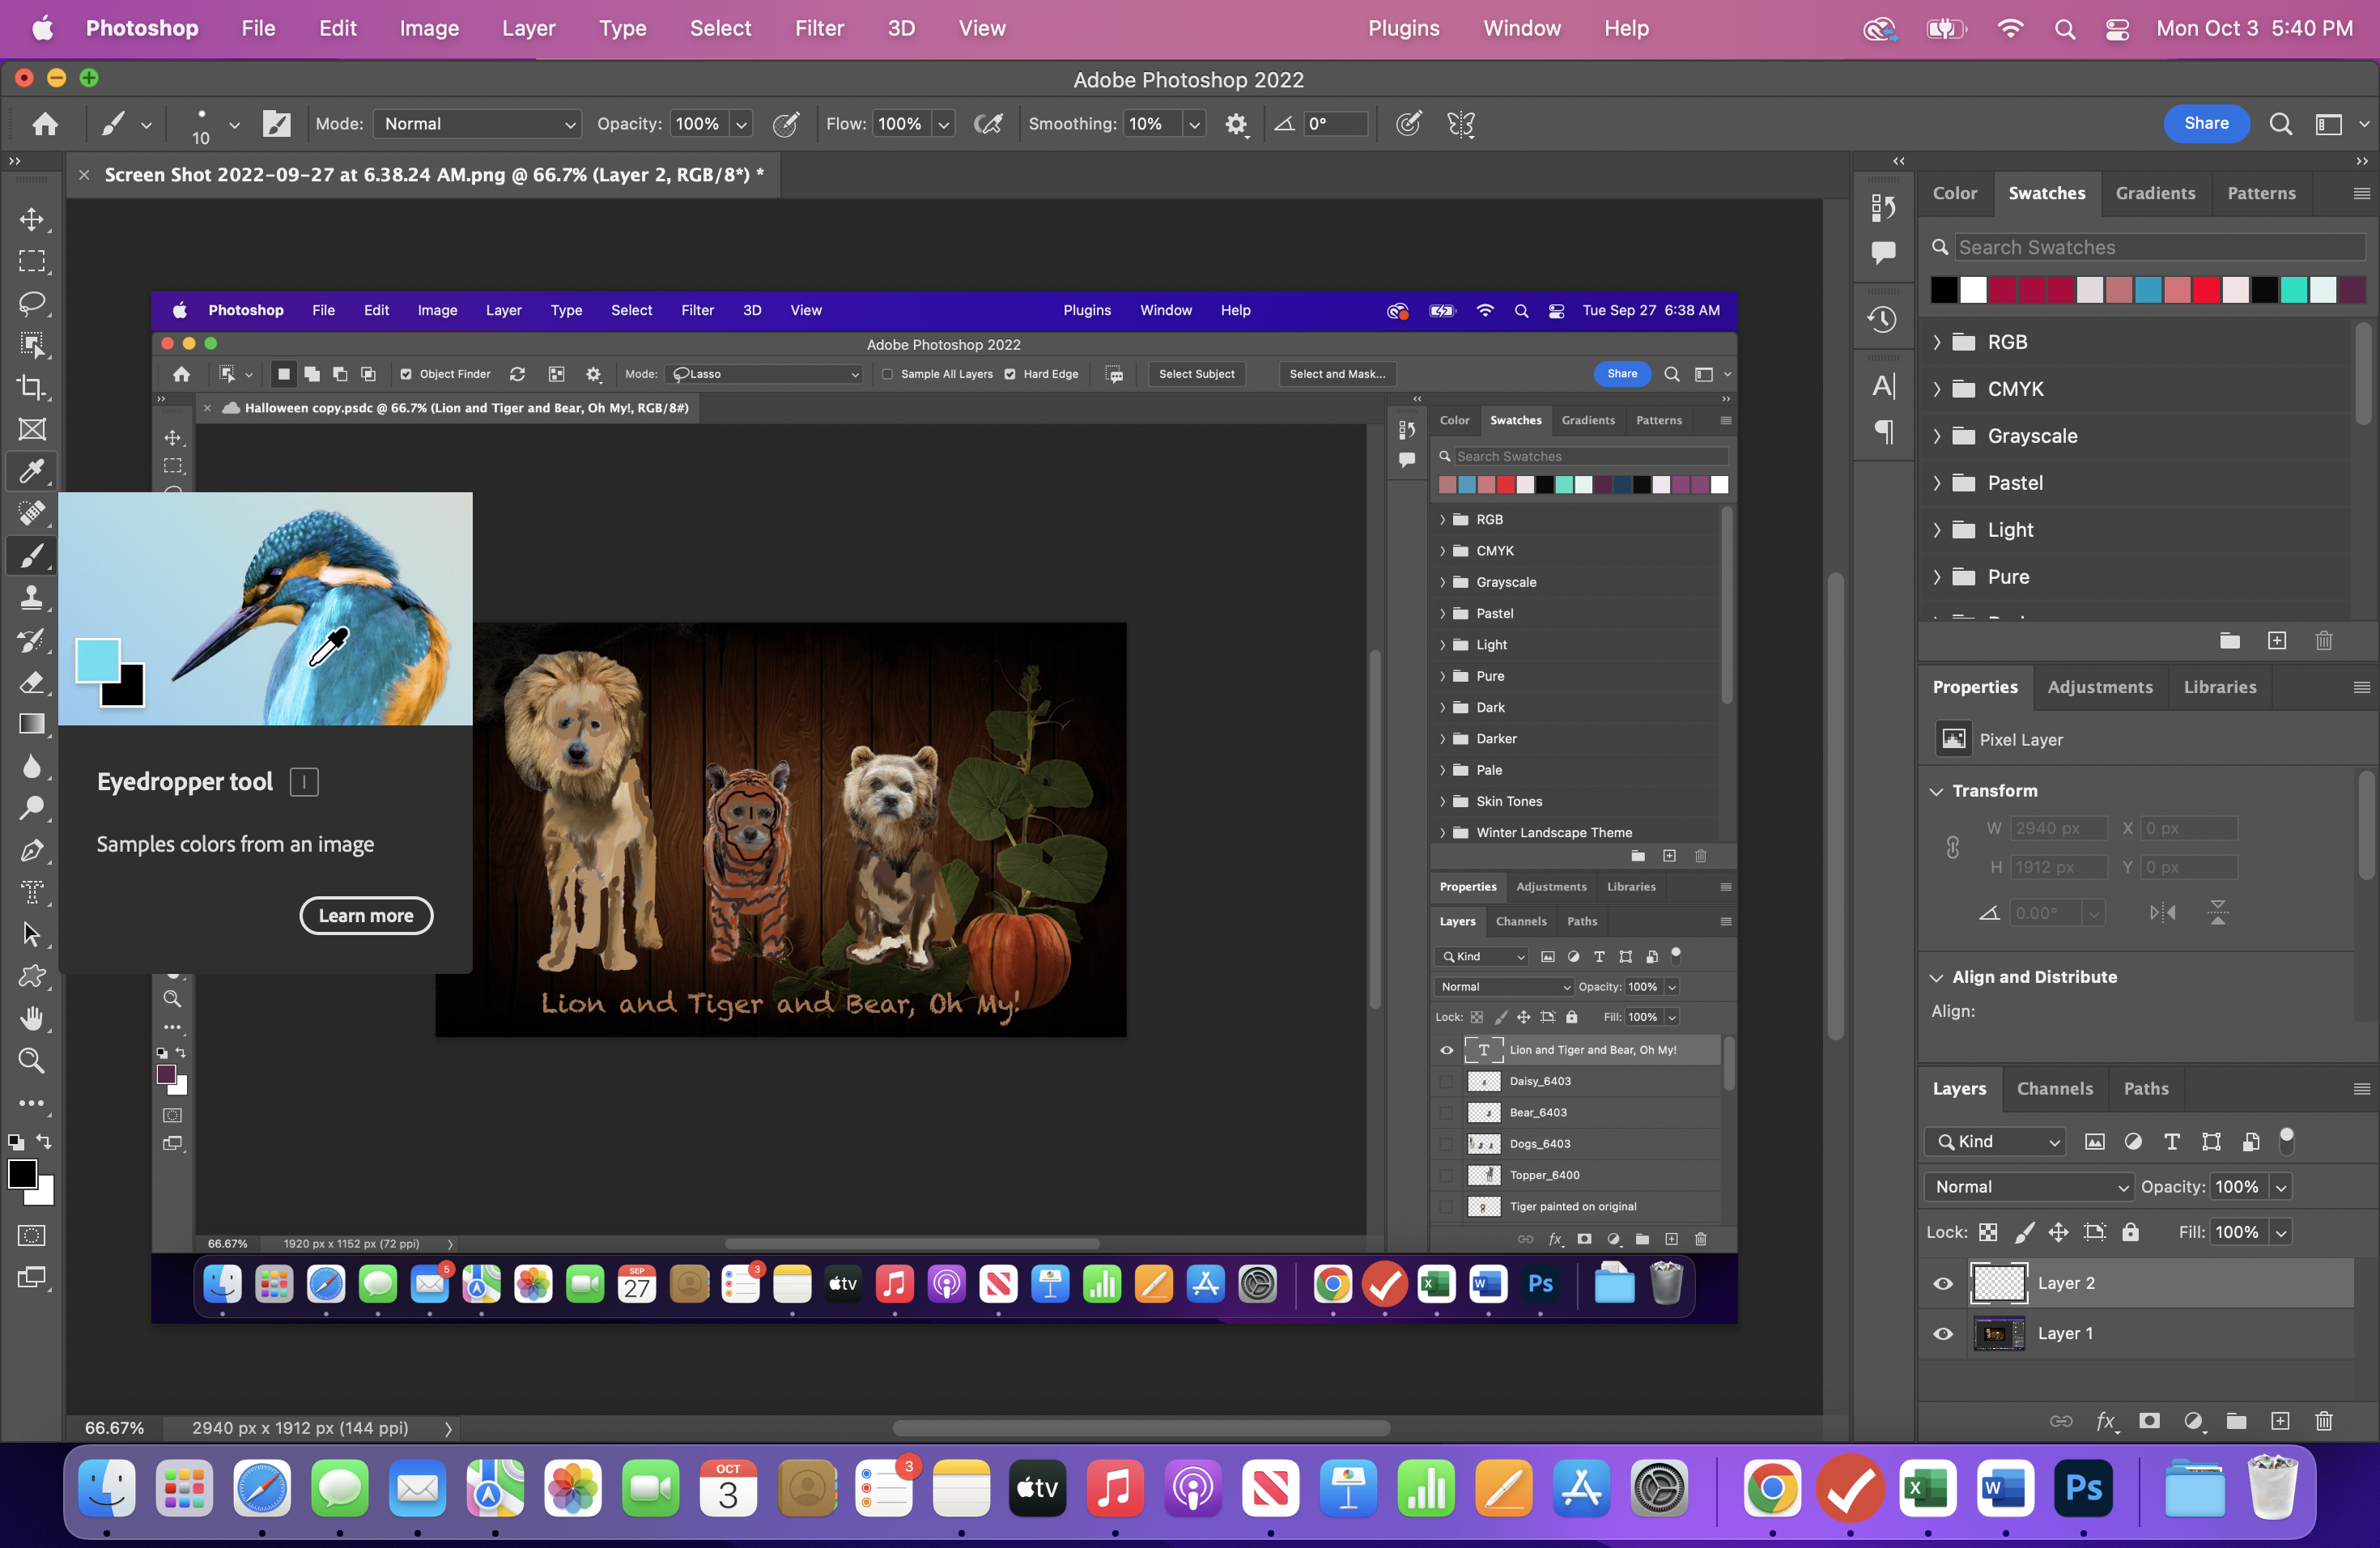Open the Filter menu

(819, 28)
